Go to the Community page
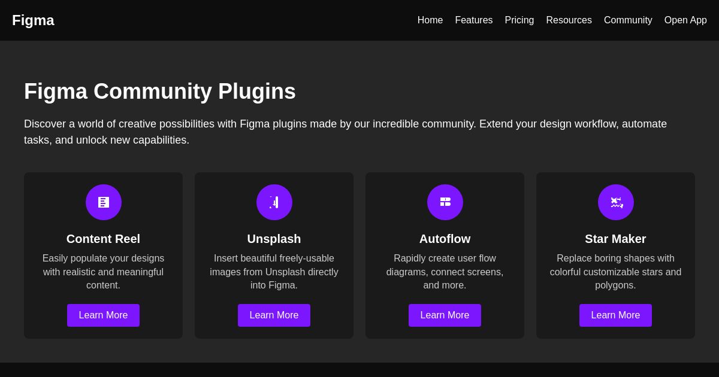719x377 pixels. [x=628, y=20]
